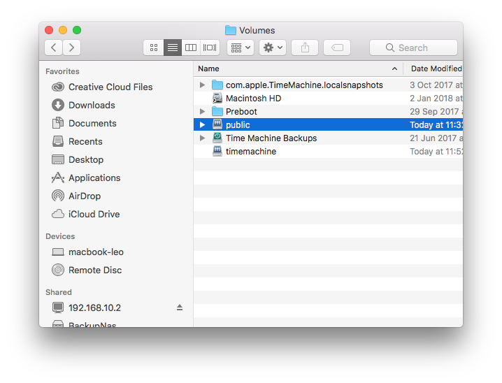Expand the com.apple.TimeMachine.localsnapshots folder
Screen dimensions: 502x383
click(202, 85)
